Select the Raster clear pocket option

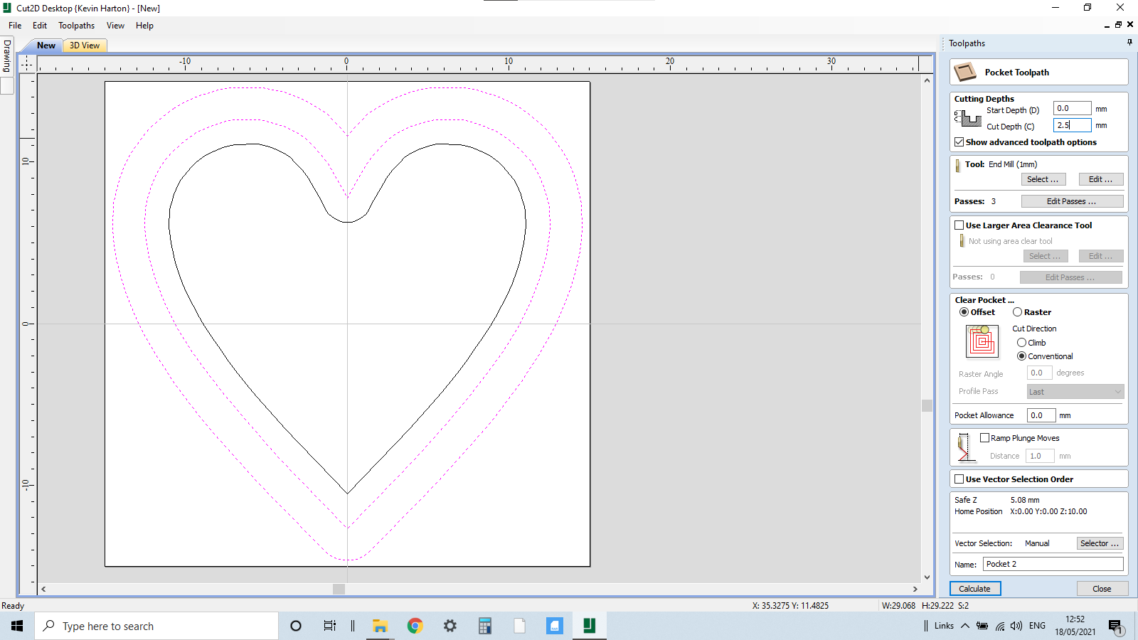coord(1018,312)
